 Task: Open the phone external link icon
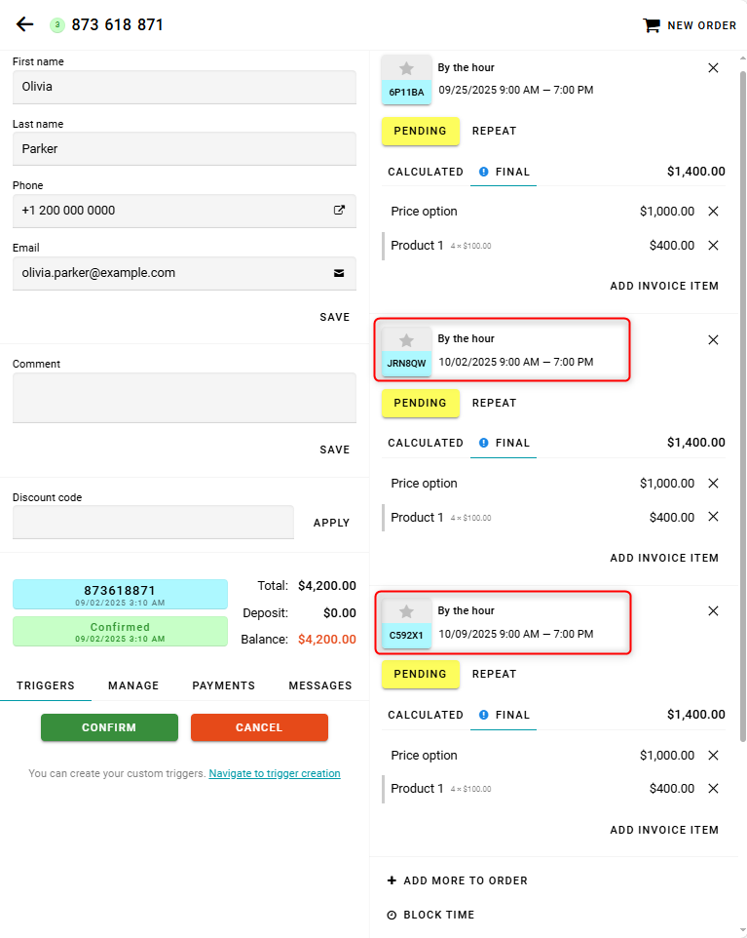pyautogui.click(x=339, y=210)
